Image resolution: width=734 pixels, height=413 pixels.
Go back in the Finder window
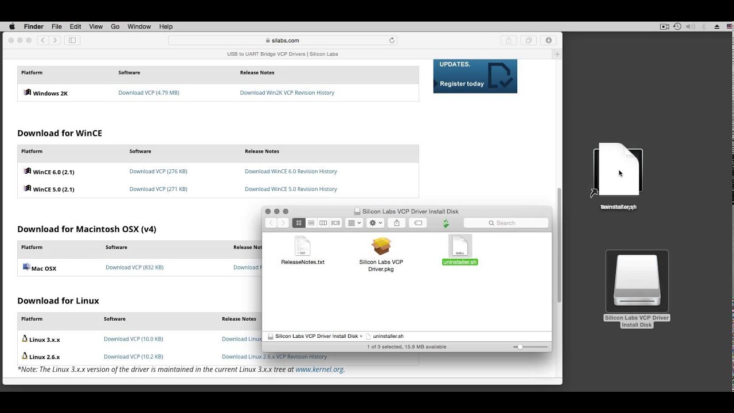271,223
